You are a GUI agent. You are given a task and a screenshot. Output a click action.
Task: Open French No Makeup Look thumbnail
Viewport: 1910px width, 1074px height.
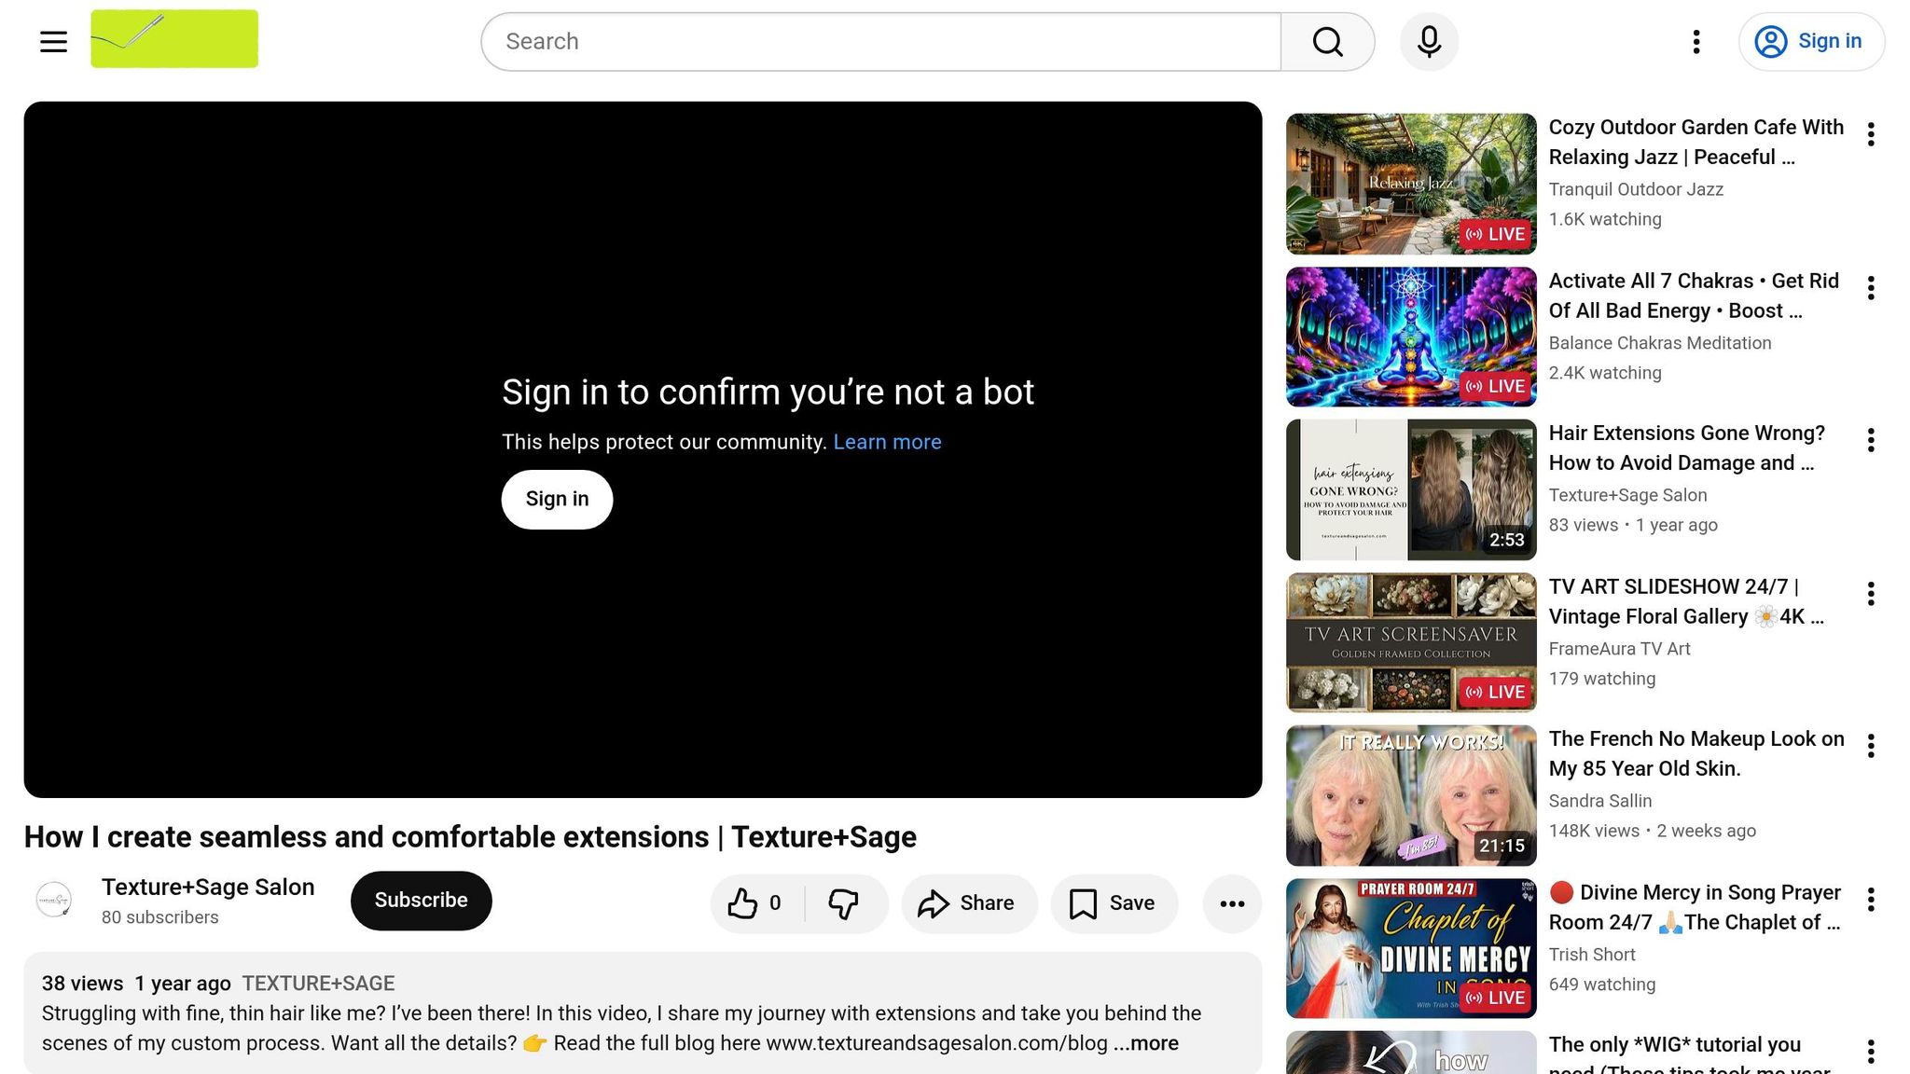tap(1411, 796)
